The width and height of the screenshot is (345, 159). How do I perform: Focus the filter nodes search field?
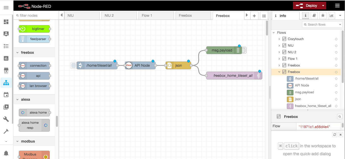click(36, 15)
